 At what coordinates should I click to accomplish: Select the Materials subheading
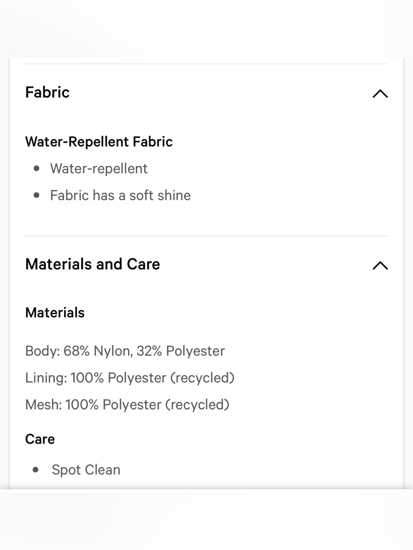pyautogui.click(x=55, y=313)
